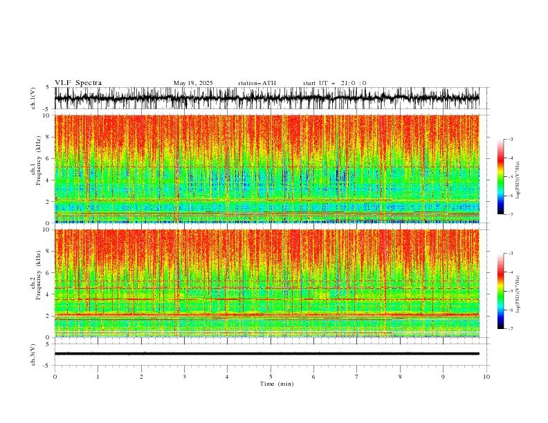The width and height of the screenshot is (548, 423).
Task: Click the "4" kHz tick on ch.2 spectrogram
Action: (48, 294)
